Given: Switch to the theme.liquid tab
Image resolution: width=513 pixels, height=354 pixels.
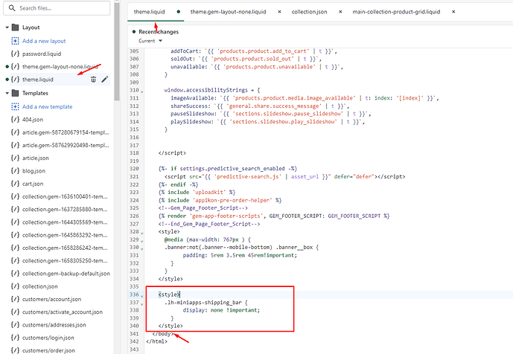Looking at the screenshot, I should click(x=149, y=12).
